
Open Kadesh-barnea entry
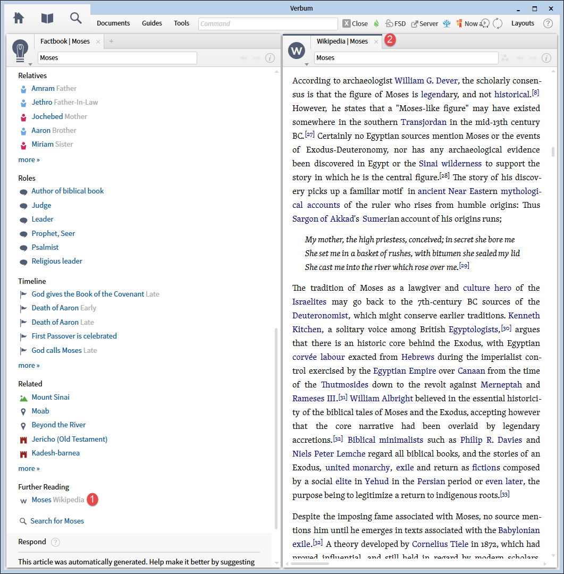click(x=55, y=453)
